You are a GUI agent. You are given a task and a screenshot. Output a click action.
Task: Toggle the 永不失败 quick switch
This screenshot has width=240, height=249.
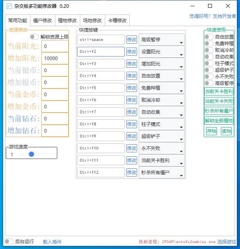(209, 77)
